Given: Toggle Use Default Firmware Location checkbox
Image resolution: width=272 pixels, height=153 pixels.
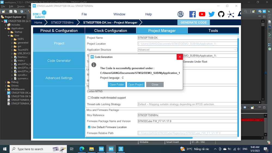Looking at the screenshot, I should [89, 127].
